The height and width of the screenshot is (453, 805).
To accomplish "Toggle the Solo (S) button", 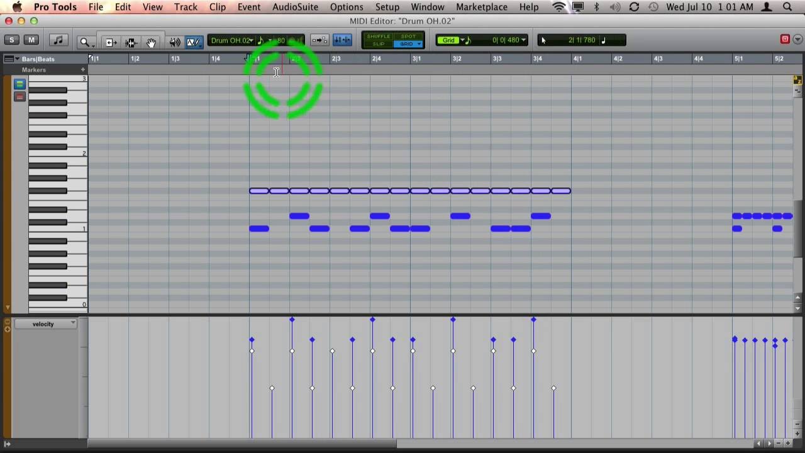I will point(11,40).
